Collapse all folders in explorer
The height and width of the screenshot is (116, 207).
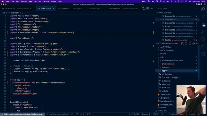point(193,43)
